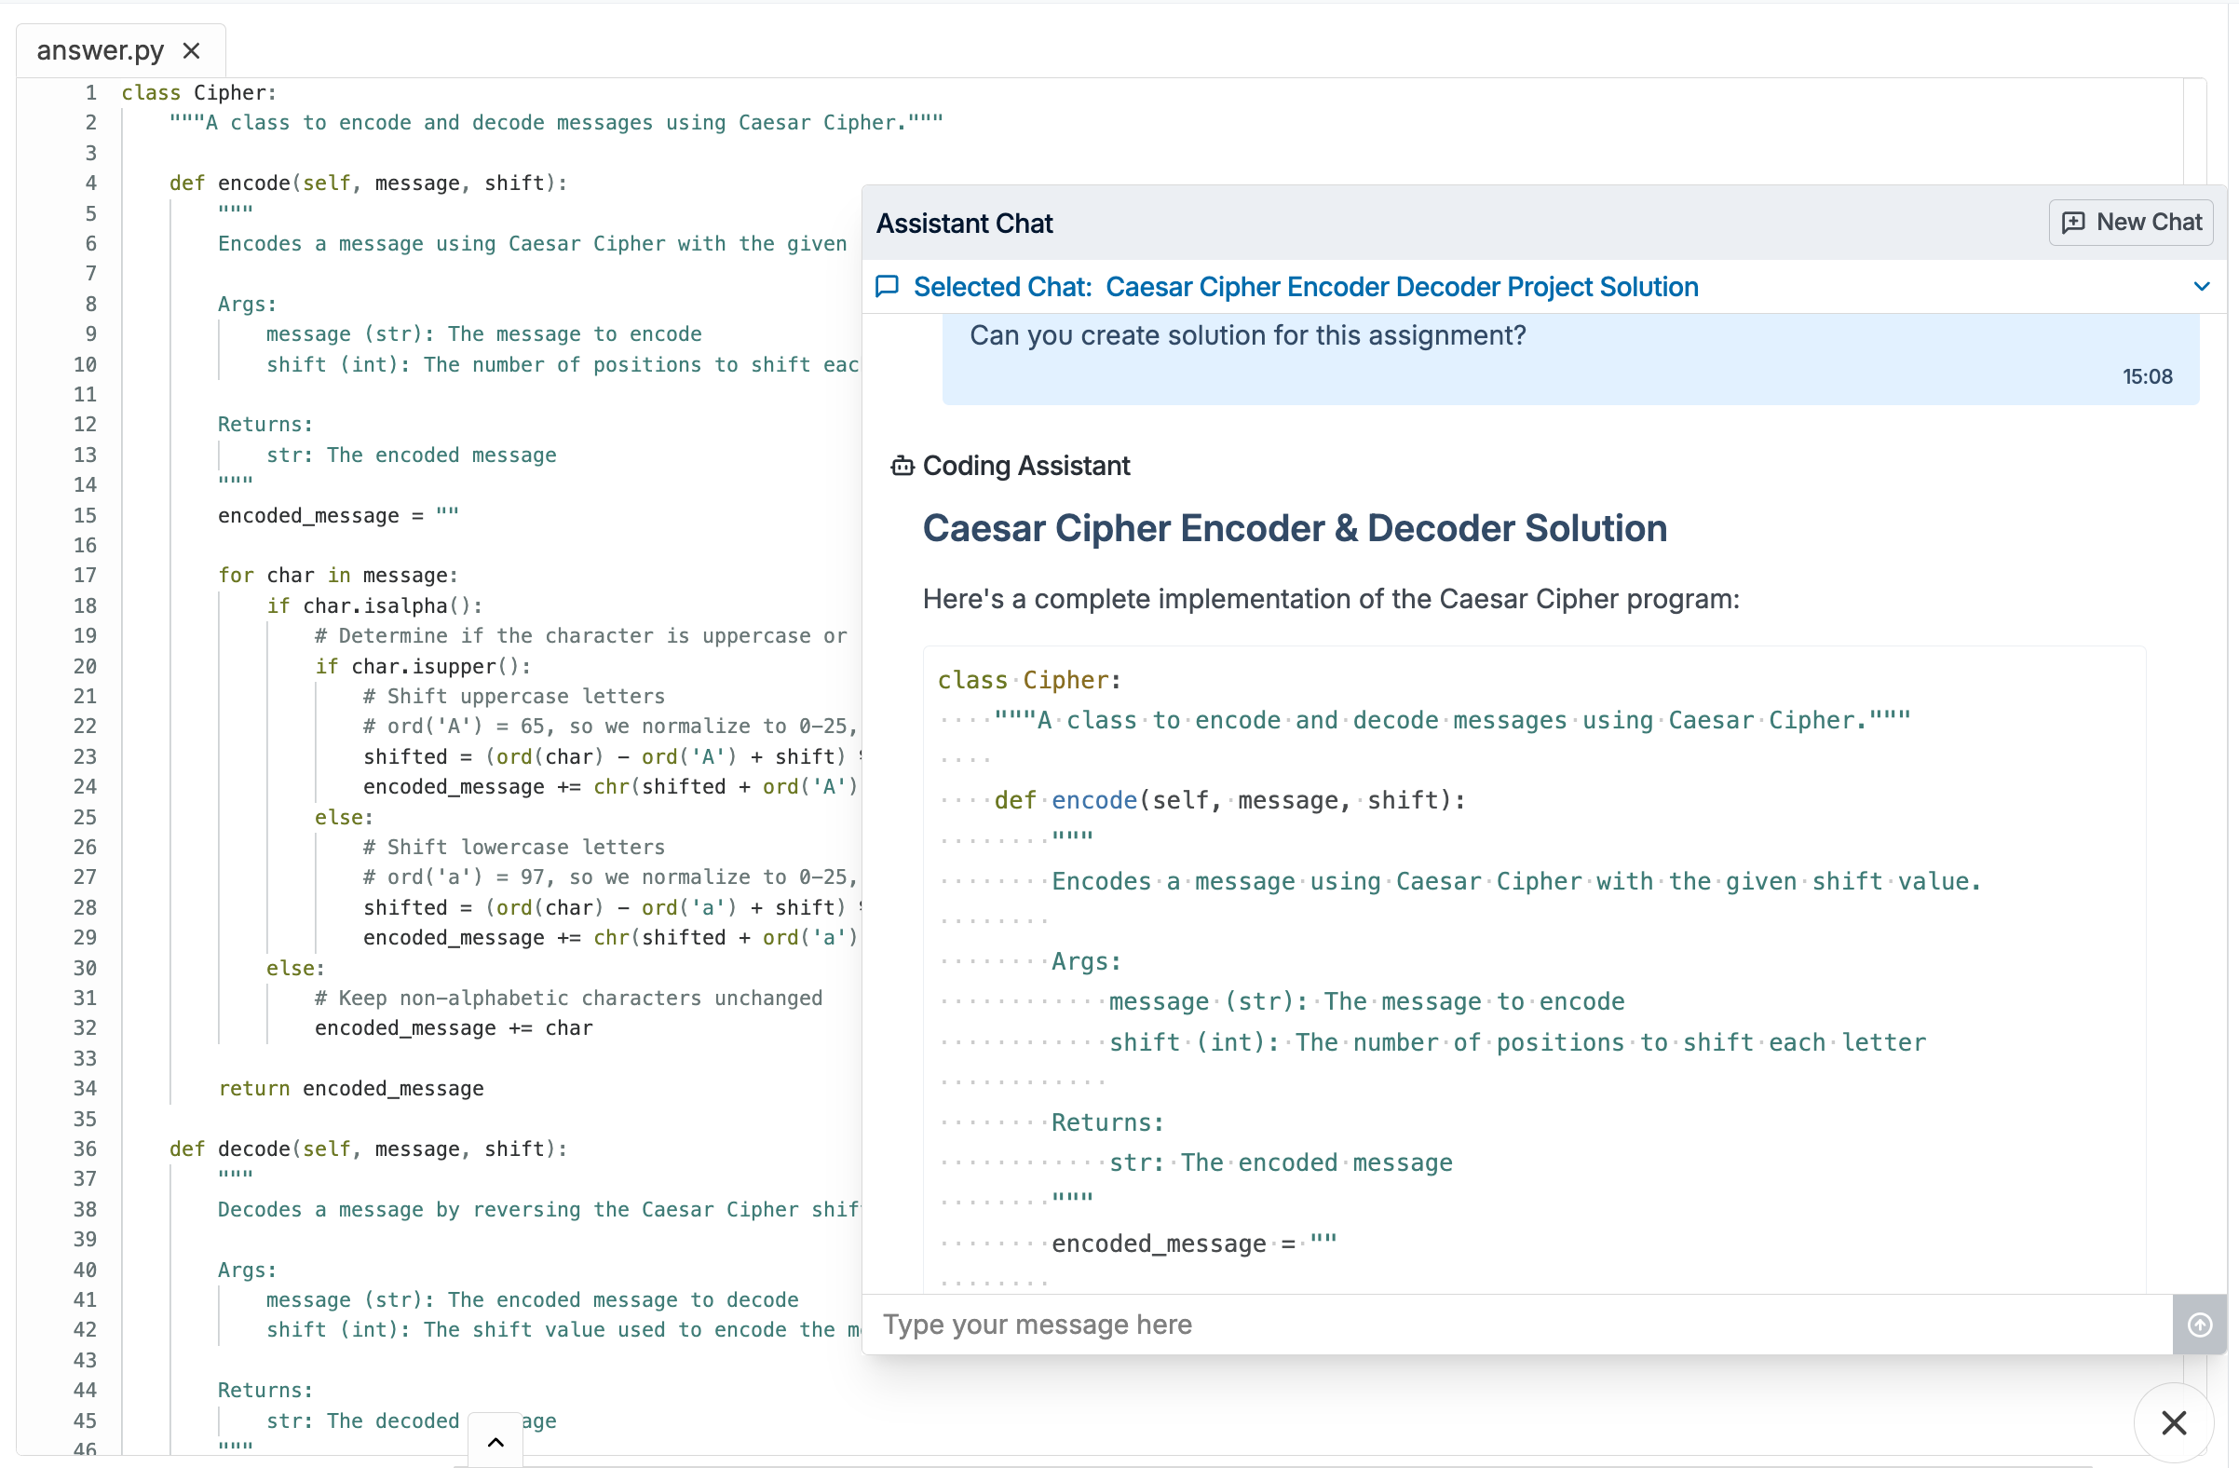Viewport: 2239px width, 1468px height.
Task: Select the answer.py editor tab
Action: tap(100, 51)
